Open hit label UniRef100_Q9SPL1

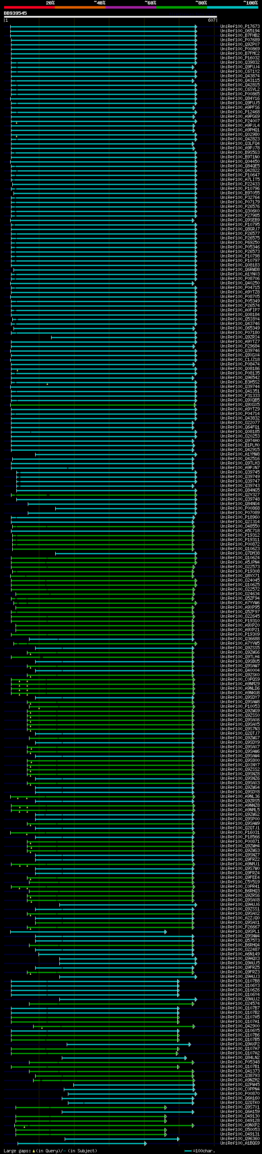point(239,931)
